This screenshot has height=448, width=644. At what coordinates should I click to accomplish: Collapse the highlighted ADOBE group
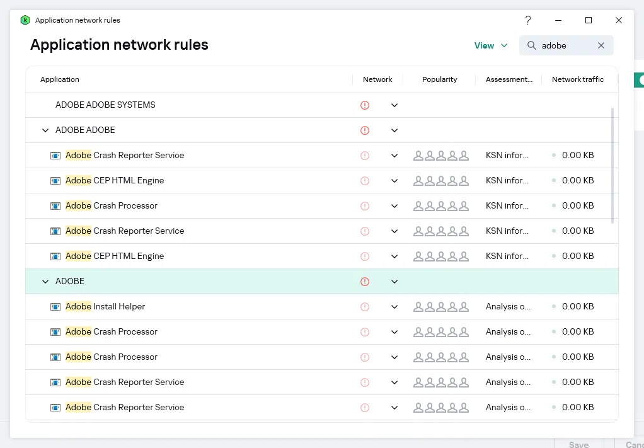pos(45,281)
